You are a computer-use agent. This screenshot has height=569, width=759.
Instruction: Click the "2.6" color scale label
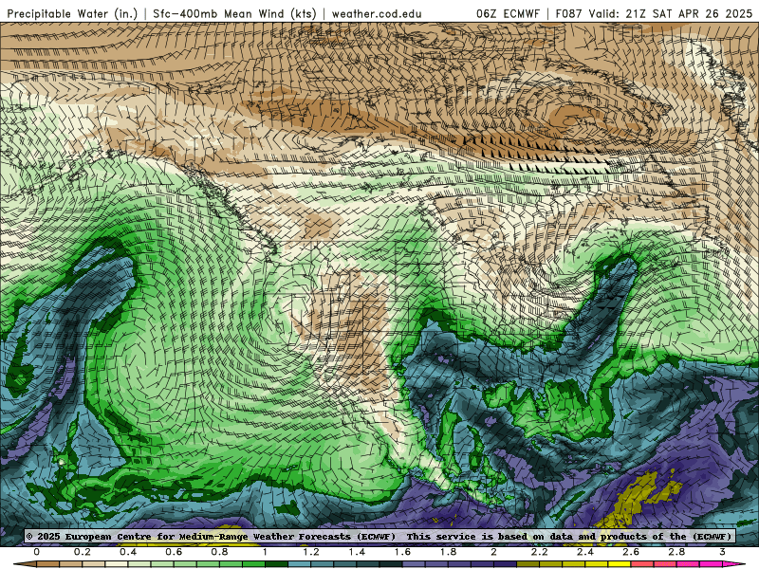631,552
